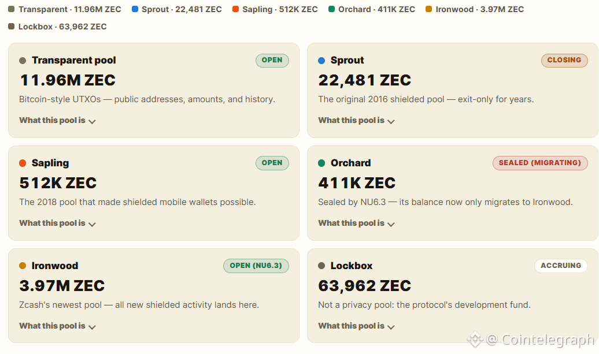Screen dimensions: 599x354
Task: Click the ACCRUING badge on Lockbox
Action: (561, 266)
